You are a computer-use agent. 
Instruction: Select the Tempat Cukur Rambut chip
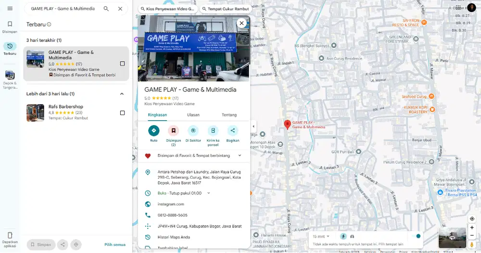(226, 9)
